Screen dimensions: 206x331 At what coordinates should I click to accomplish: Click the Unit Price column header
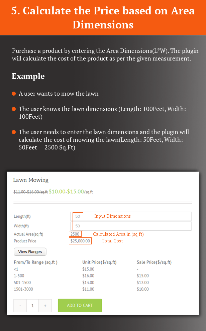coord(99,262)
